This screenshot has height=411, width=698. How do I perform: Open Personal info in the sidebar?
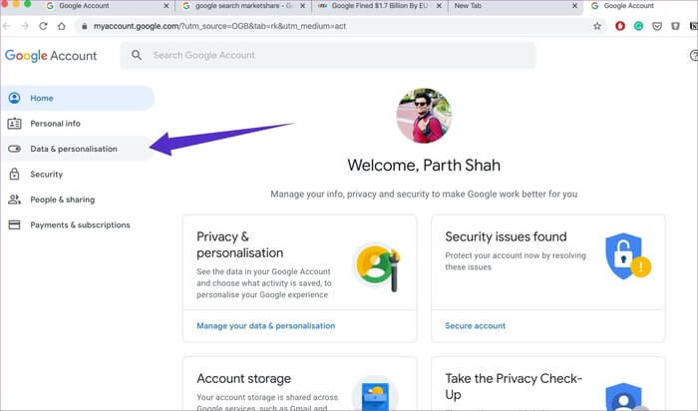[x=77, y=124]
